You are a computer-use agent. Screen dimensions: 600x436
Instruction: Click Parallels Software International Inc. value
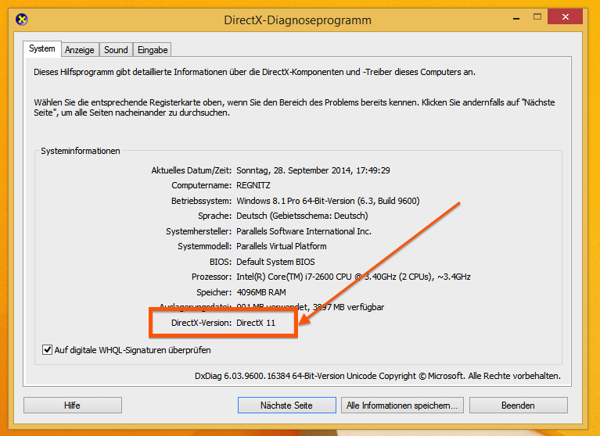[x=304, y=231]
